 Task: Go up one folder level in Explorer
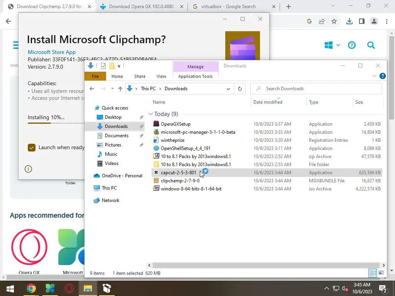click(120, 89)
